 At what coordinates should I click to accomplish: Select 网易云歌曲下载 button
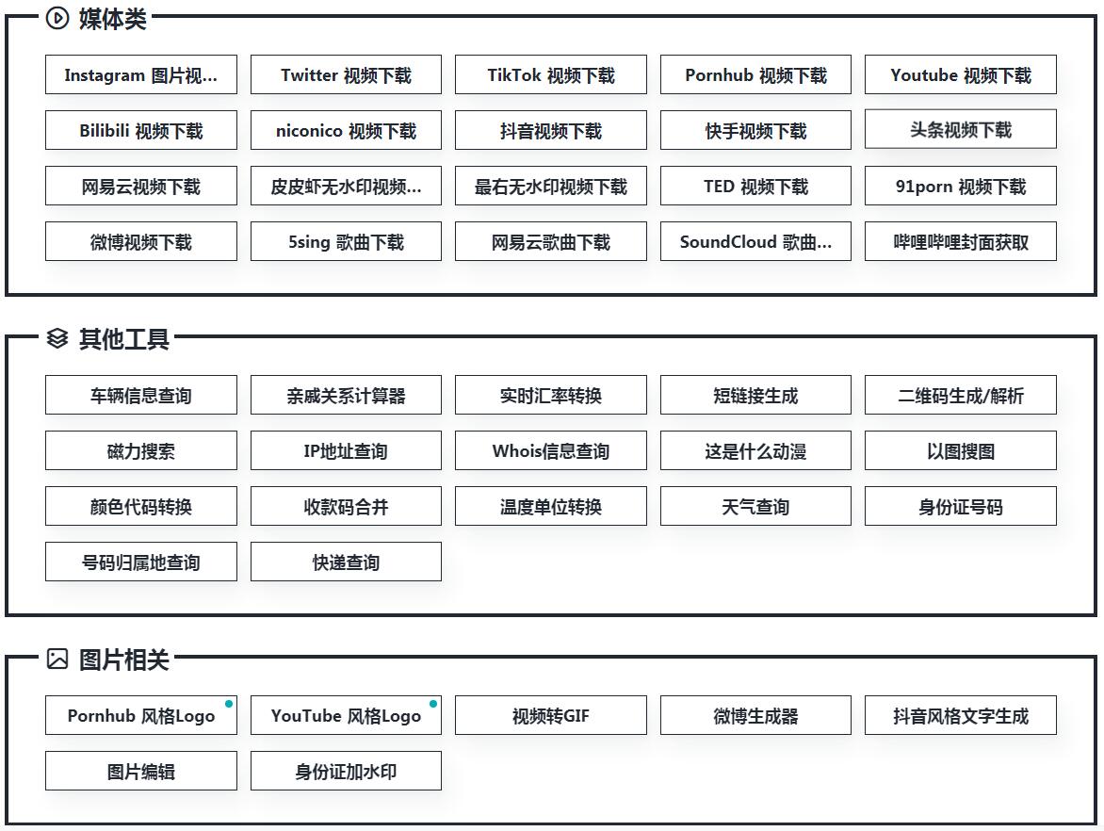point(550,242)
